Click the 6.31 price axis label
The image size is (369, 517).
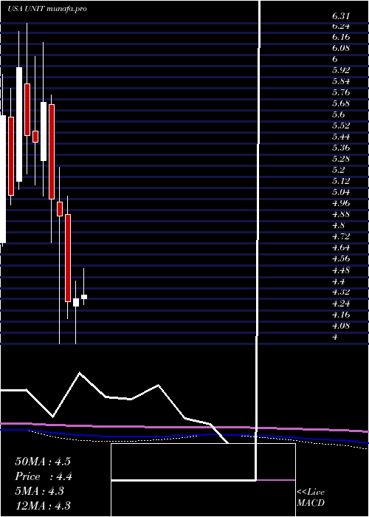(x=341, y=16)
